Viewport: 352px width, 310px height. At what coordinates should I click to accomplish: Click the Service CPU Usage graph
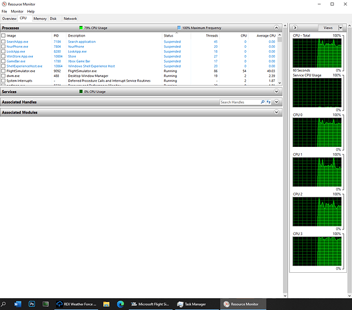tap(317, 92)
